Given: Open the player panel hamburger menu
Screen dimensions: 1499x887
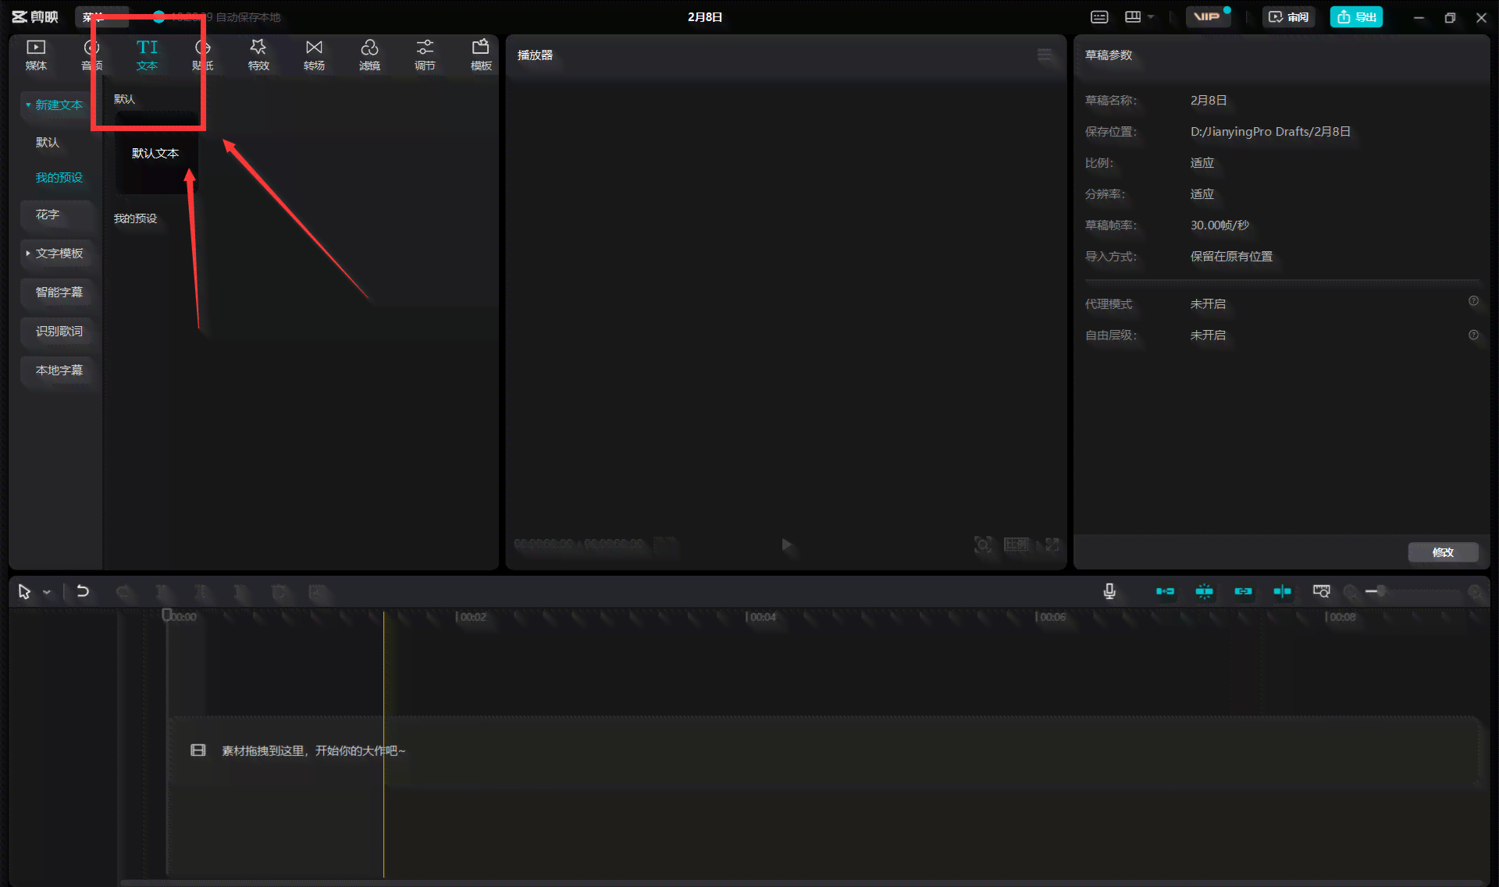Looking at the screenshot, I should 1044,55.
